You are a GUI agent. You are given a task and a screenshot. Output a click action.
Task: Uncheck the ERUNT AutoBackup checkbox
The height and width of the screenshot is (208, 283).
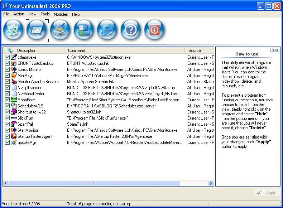[7, 63]
